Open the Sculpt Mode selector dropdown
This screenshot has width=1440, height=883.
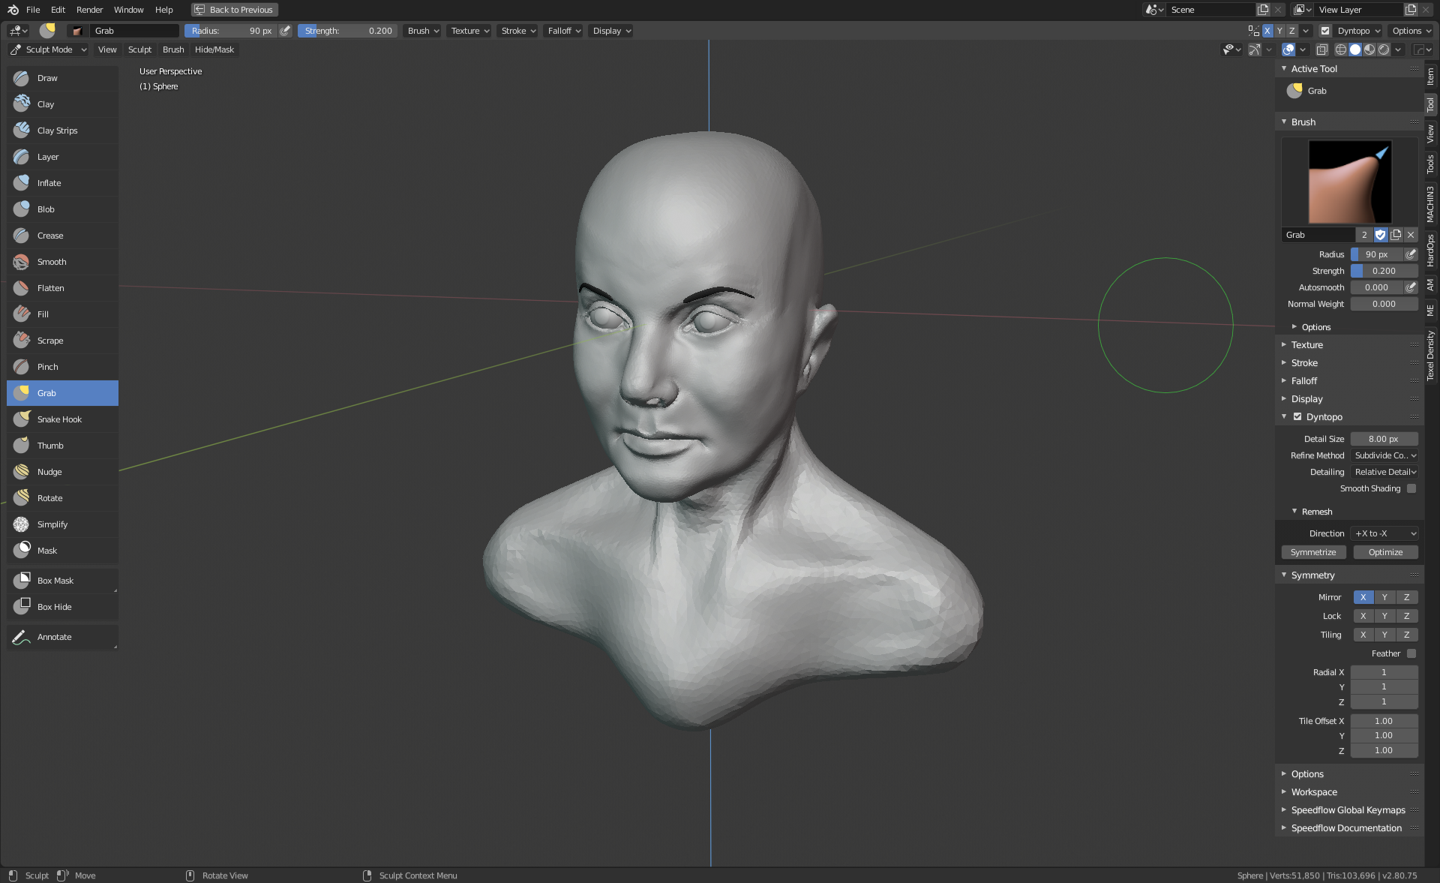[49, 50]
